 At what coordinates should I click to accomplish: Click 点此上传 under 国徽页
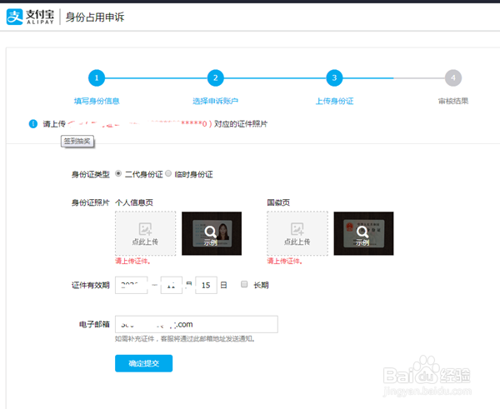pyautogui.click(x=297, y=242)
